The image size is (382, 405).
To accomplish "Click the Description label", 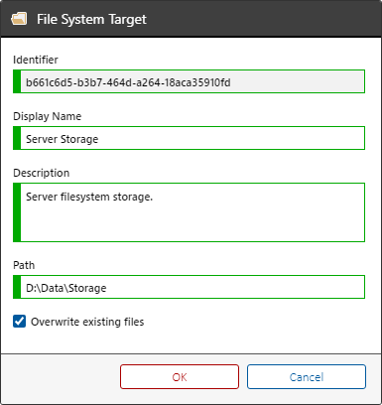I will click(x=42, y=173).
